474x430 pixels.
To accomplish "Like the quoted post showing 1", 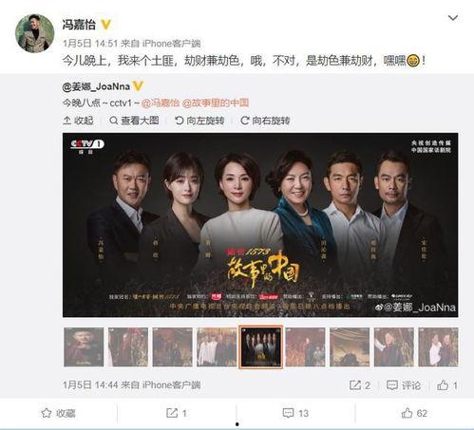I will [447, 385].
